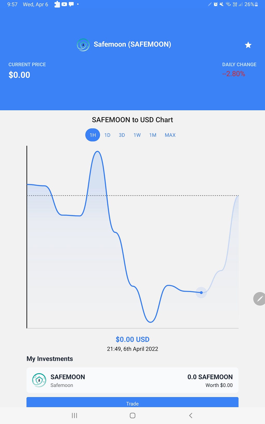Switch chart to 1D range
Screen dimensions: 265x424
pos(107,135)
